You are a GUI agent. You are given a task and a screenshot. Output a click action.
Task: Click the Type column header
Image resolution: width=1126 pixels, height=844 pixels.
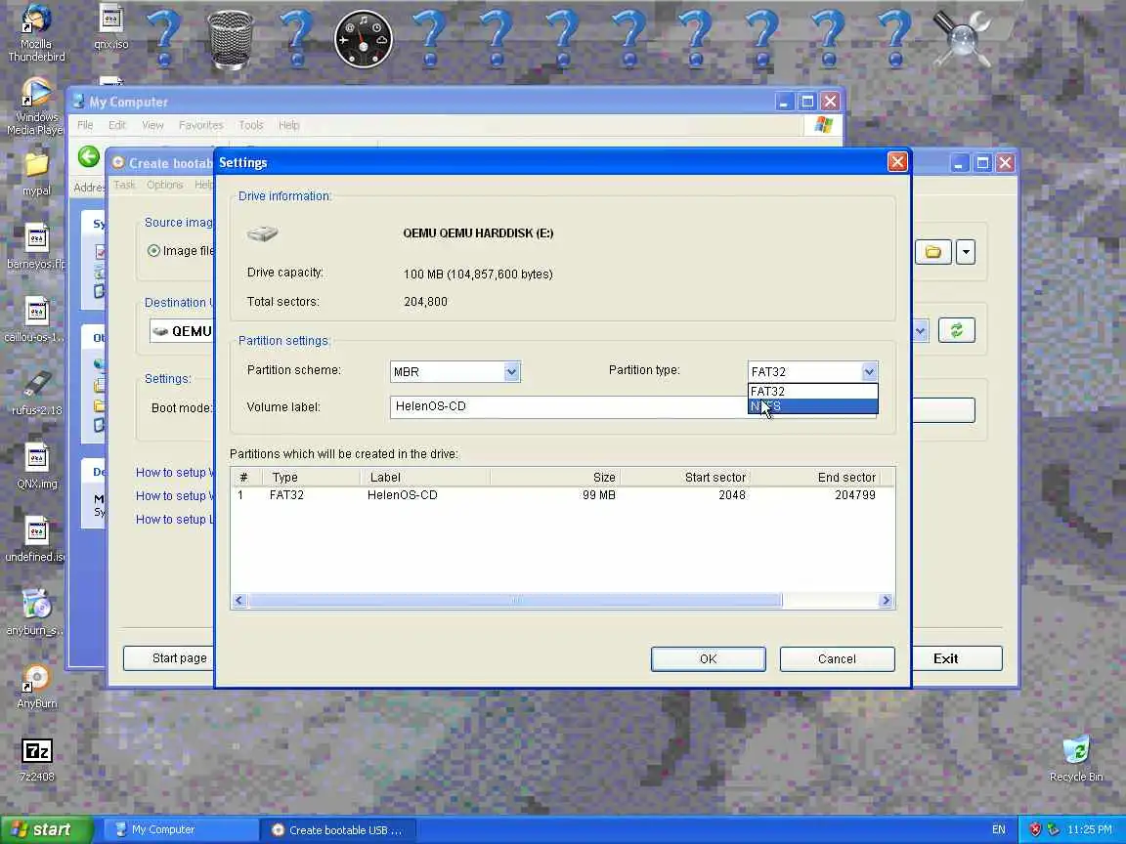pyautogui.click(x=311, y=478)
